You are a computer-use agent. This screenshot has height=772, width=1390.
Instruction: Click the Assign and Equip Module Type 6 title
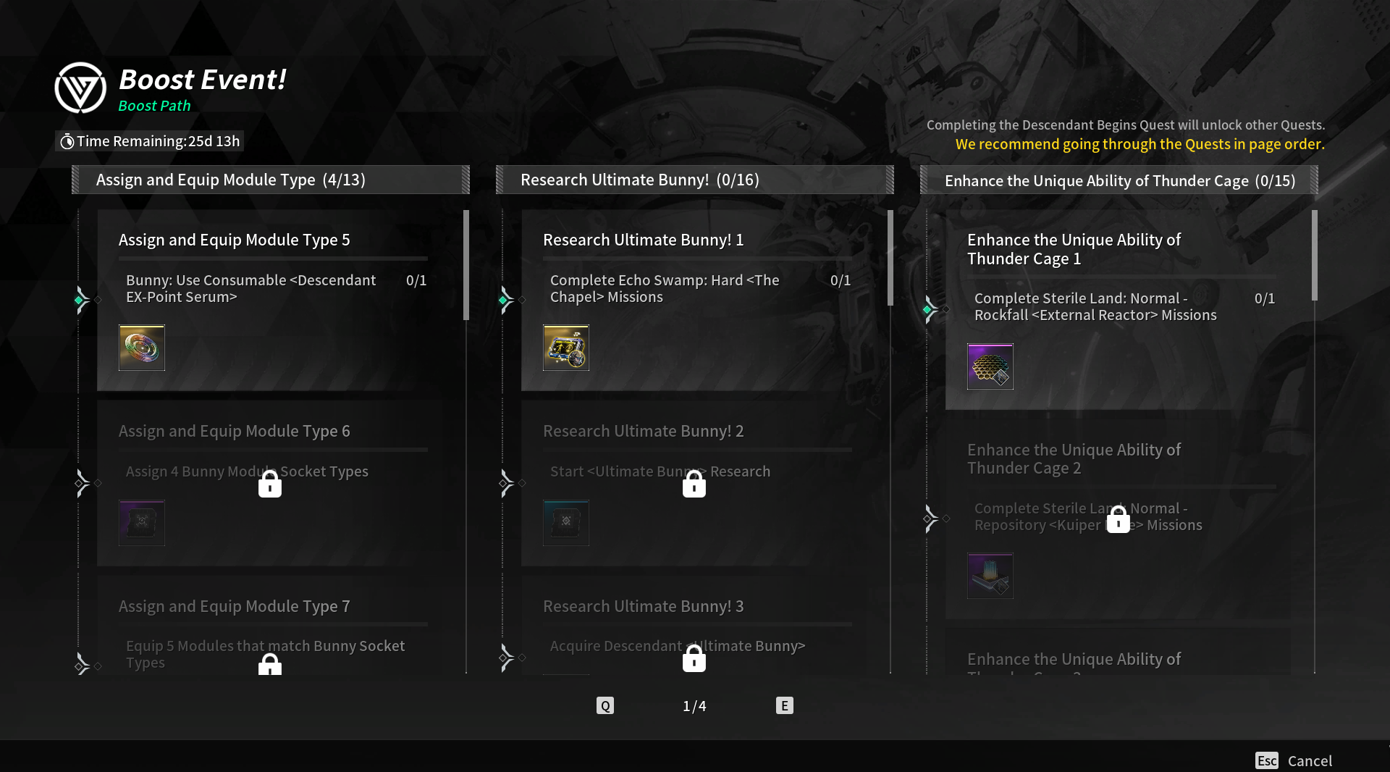234,431
